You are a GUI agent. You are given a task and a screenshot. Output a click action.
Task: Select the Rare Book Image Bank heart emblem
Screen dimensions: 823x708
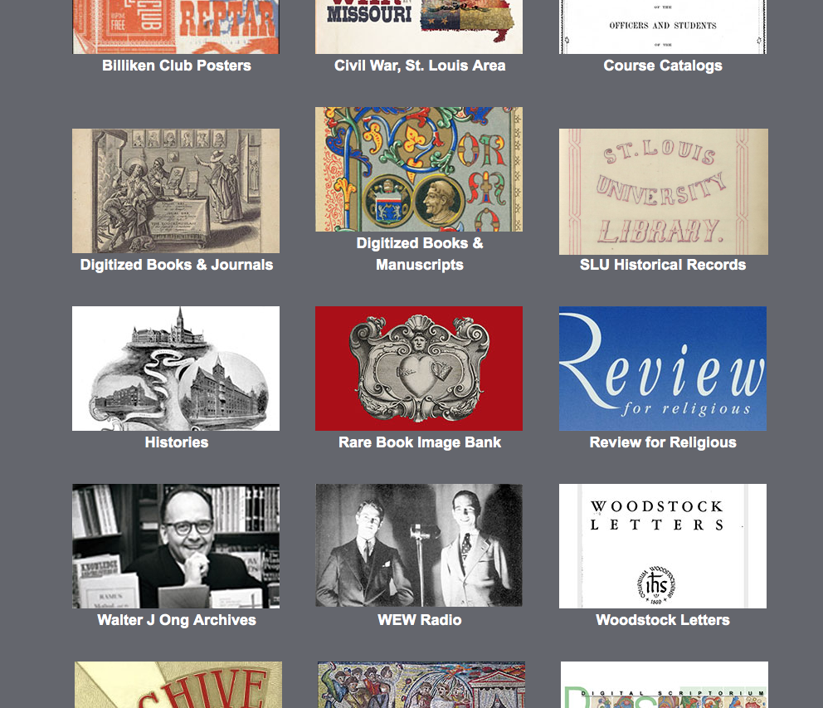coord(419,369)
